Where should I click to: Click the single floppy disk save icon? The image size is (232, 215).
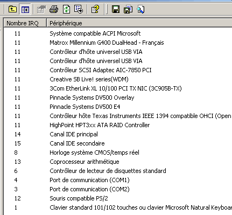116,9
